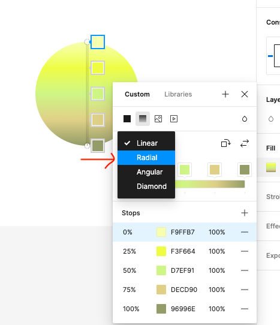Viewport: 280px width, 325px height.
Task: Select the light green stop on gradient bar
Action: point(185,170)
